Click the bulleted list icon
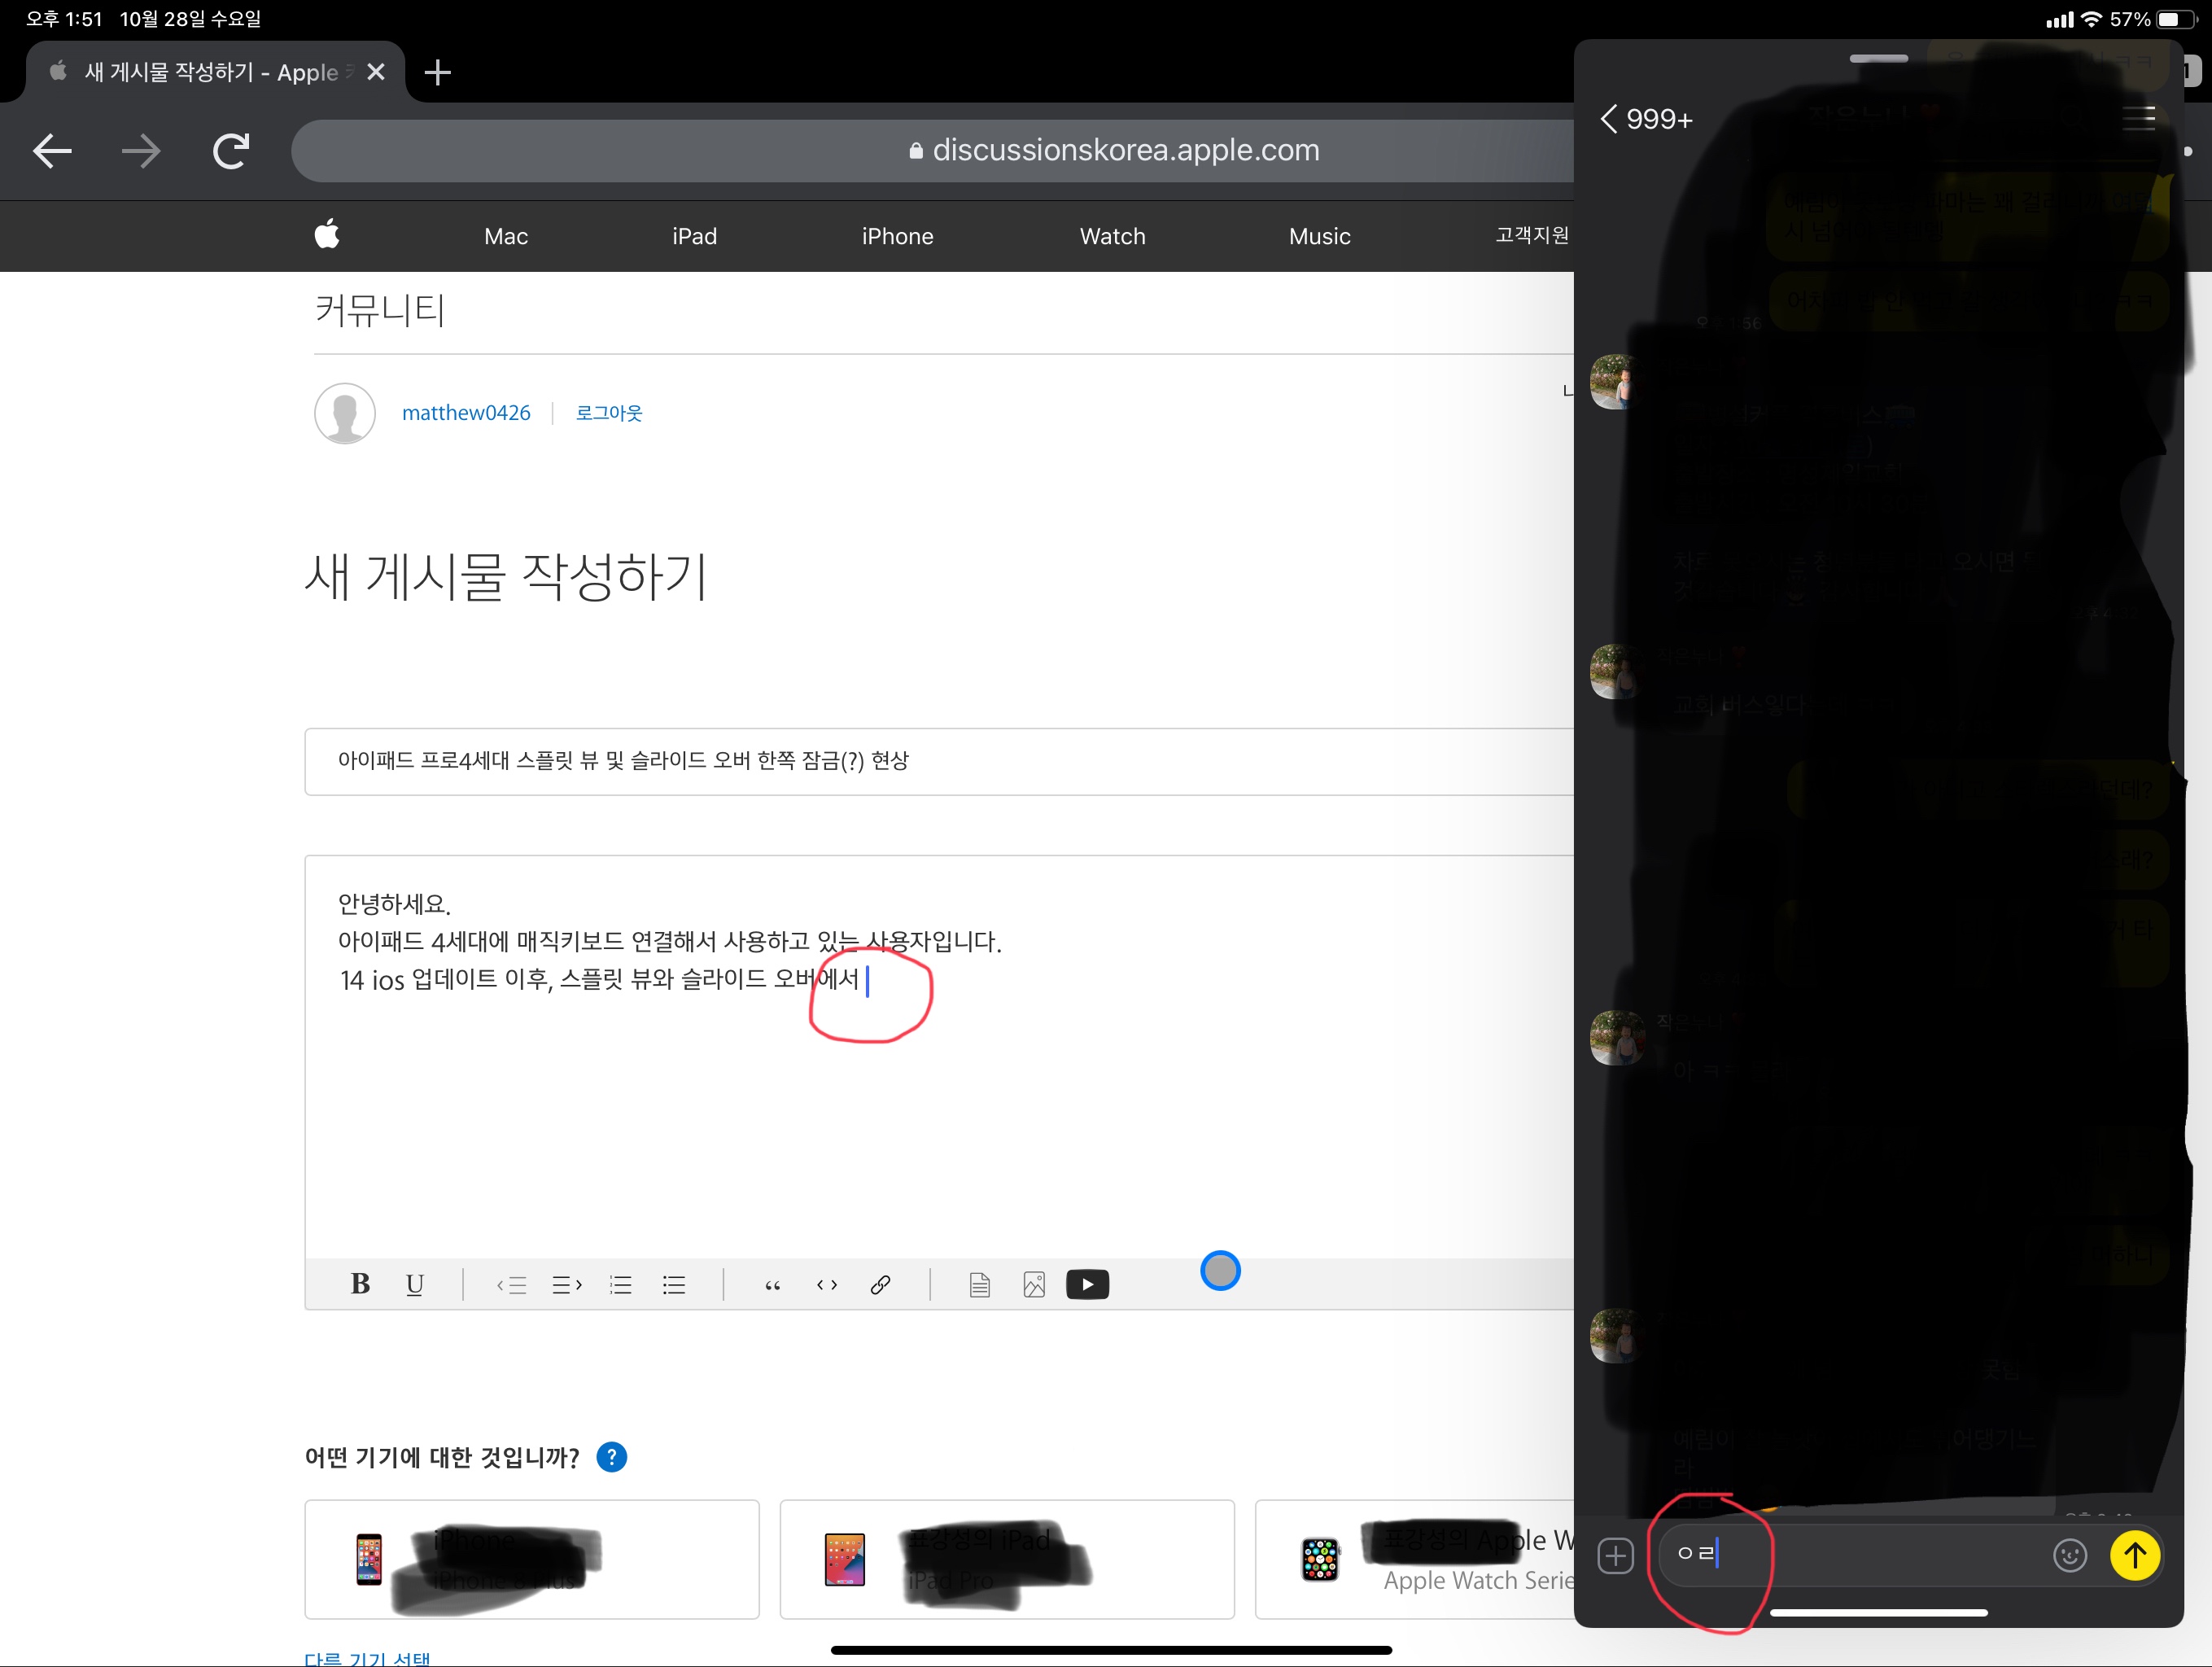The image size is (2212, 1667). click(x=674, y=1284)
